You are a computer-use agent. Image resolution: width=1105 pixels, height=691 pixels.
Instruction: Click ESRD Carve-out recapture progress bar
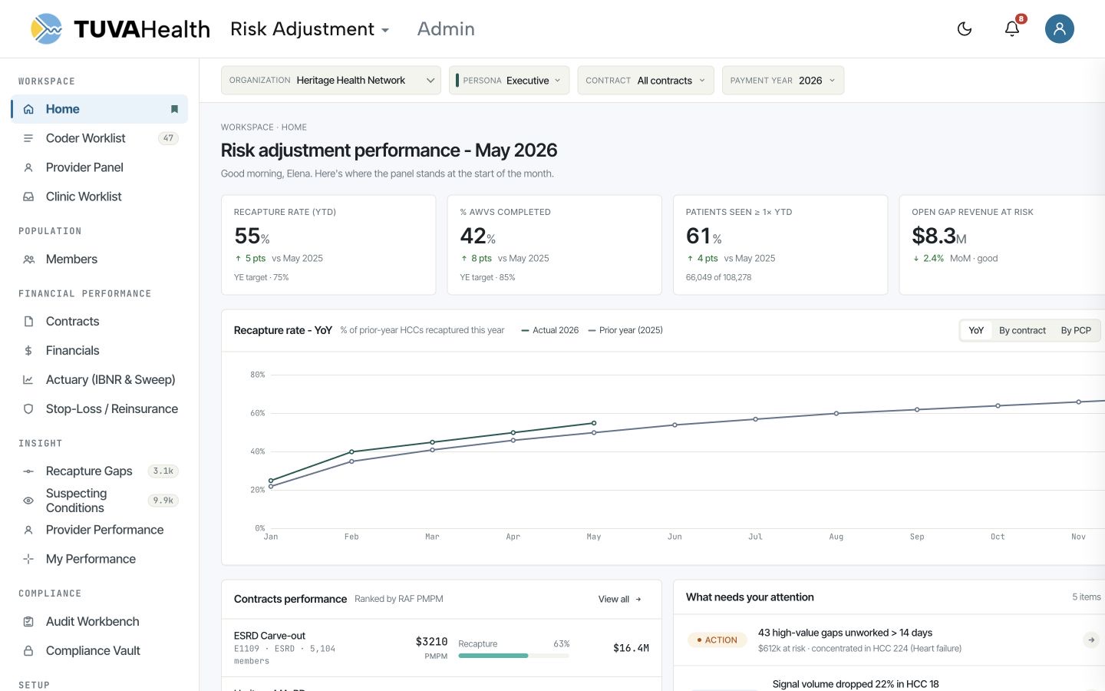point(513,656)
